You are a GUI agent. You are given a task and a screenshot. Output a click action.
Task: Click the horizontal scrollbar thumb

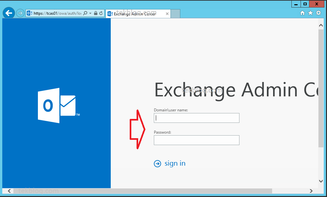[x=143, y=191]
